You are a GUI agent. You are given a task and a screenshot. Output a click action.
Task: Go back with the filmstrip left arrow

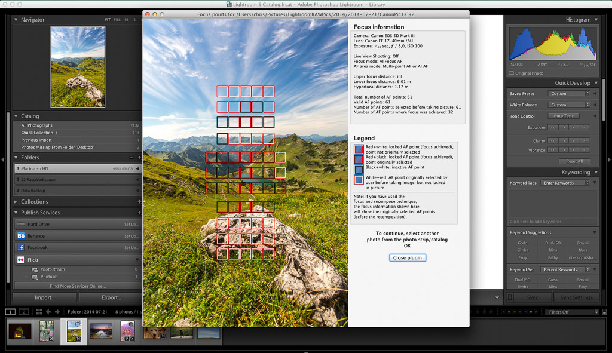click(x=48, y=312)
